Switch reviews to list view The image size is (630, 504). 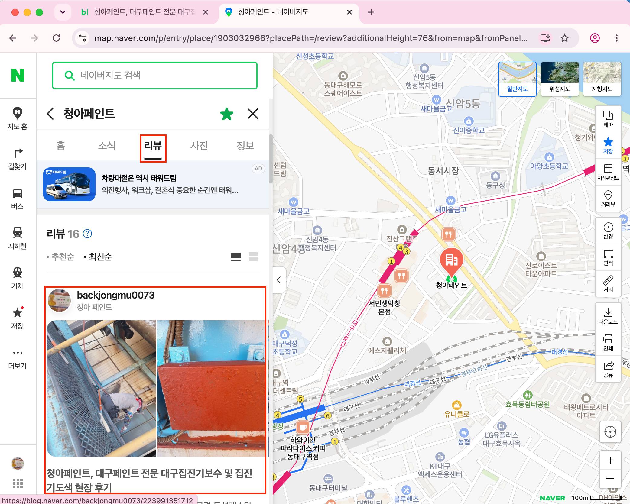[253, 257]
